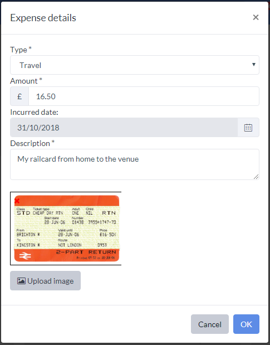Click the £ currency prefix

tap(19, 96)
